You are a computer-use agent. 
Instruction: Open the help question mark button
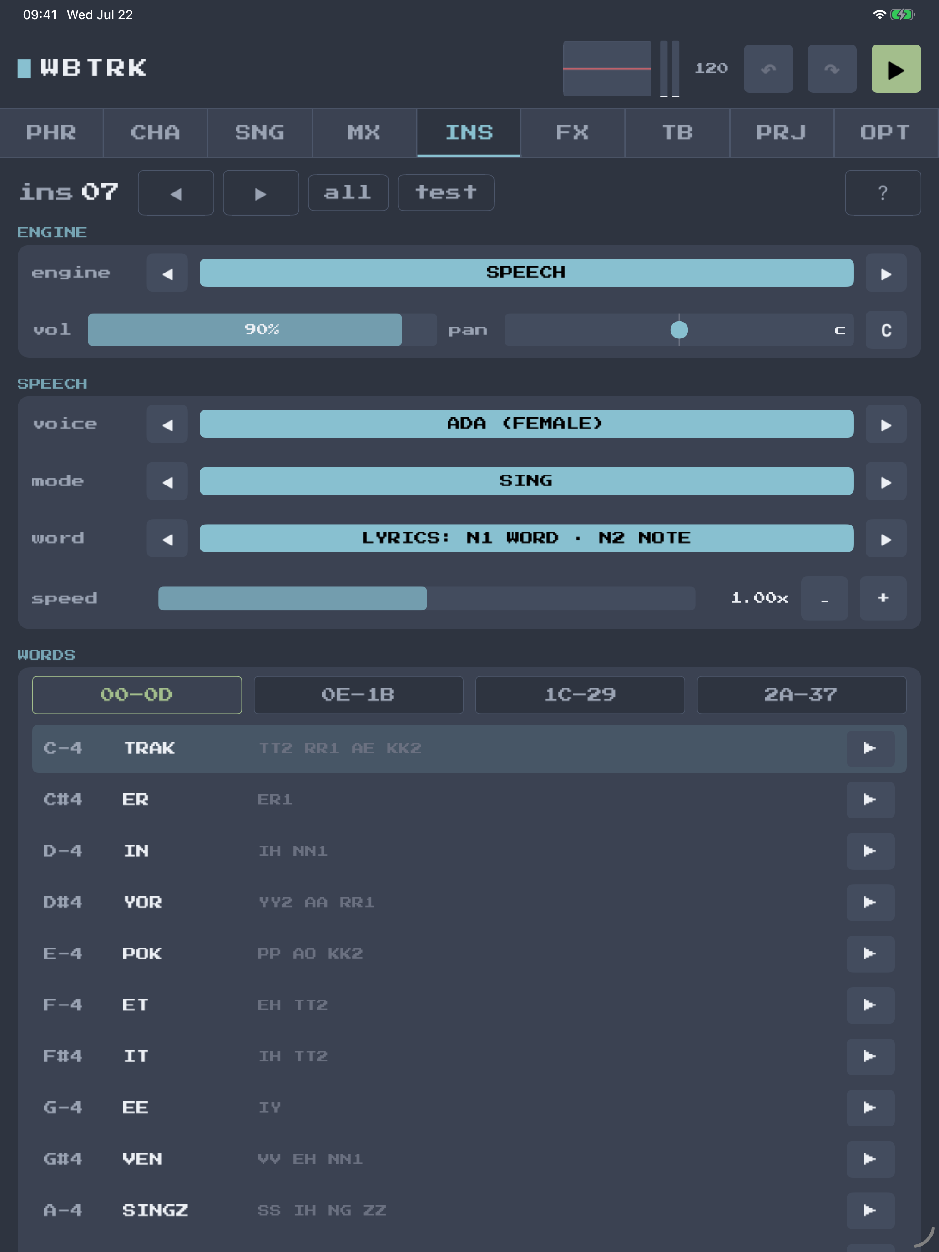tap(883, 193)
